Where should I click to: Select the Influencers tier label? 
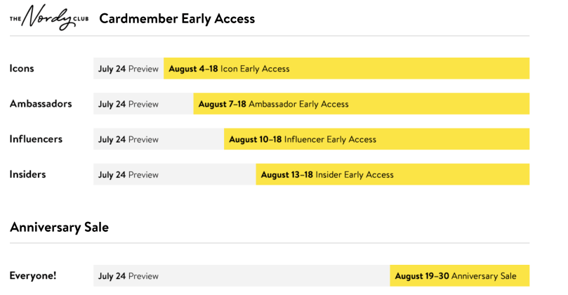coord(36,139)
